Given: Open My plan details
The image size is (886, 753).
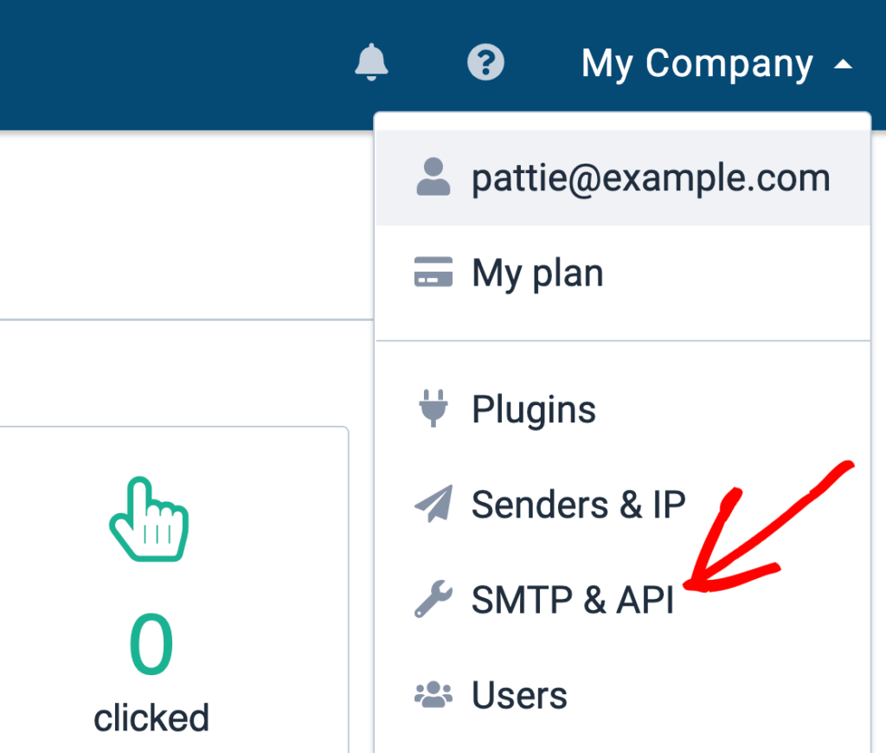Looking at the screenshot, I should [536, 272].
